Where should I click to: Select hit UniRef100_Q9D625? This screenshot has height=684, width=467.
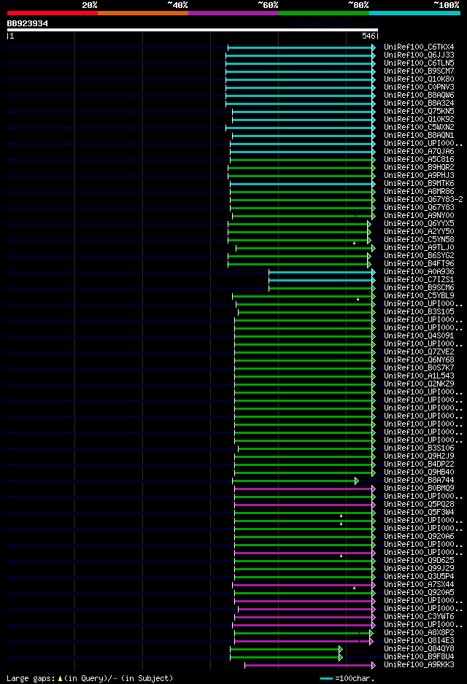[419, 560]
